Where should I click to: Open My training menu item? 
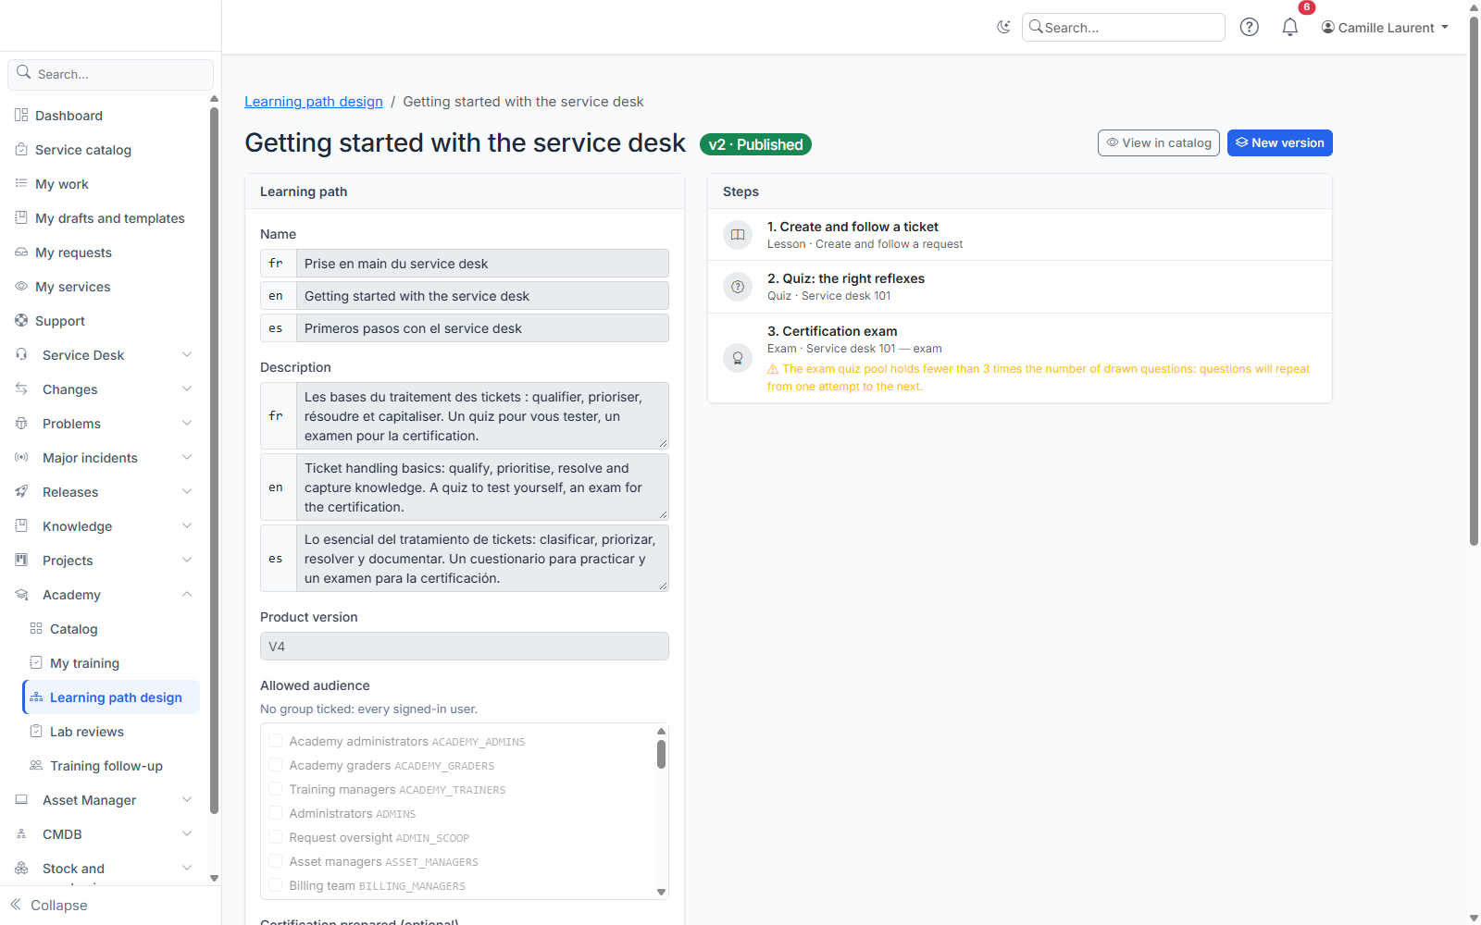click(111, 663)
